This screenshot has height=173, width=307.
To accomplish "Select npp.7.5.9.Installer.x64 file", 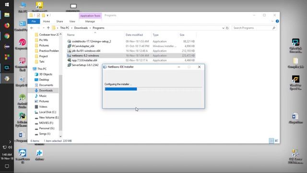I will pyautogui.click(x=84, y=60).
